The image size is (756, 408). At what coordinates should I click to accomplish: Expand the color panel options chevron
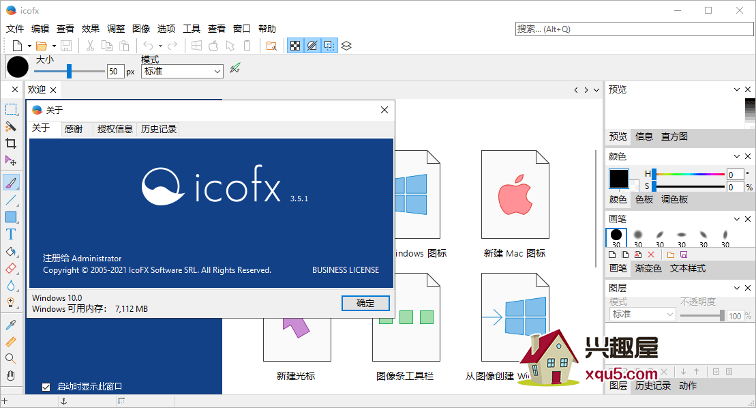point(737,156)
